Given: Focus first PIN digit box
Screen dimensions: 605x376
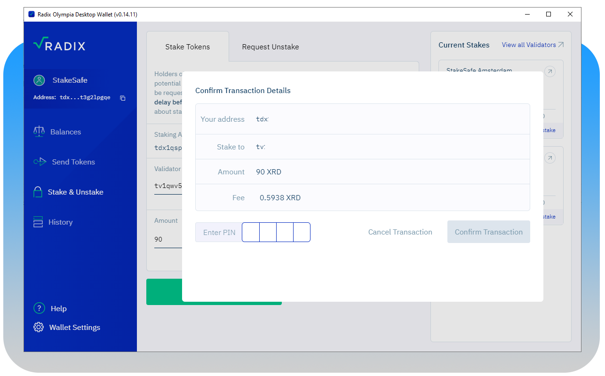Looking at the screenshot, I should tap(251, 232).
